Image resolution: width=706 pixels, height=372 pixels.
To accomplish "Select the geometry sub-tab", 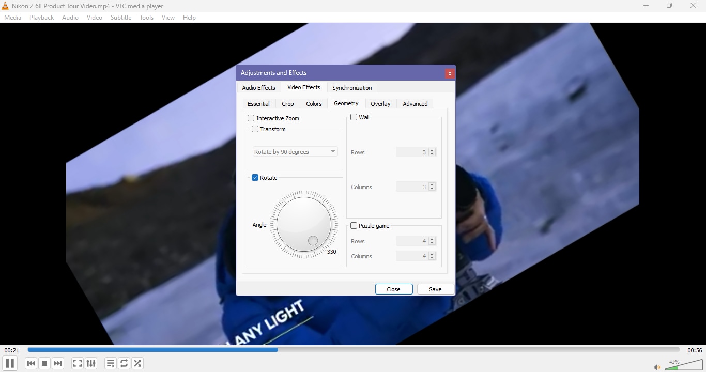I will point(346,104).
